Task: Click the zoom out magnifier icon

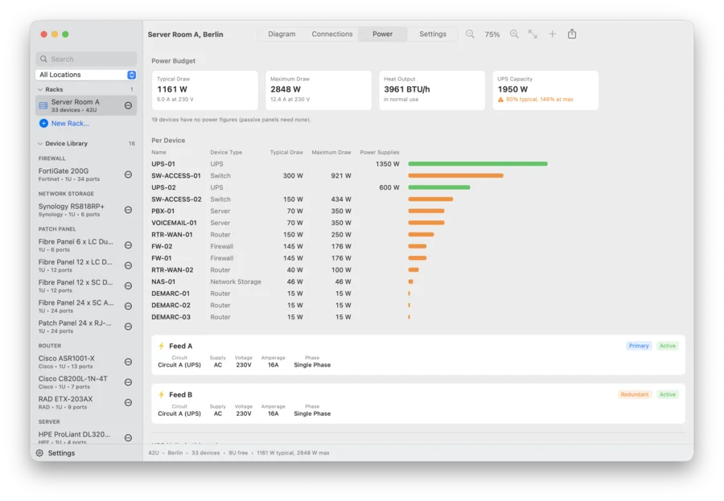Action: coord(470,34)
